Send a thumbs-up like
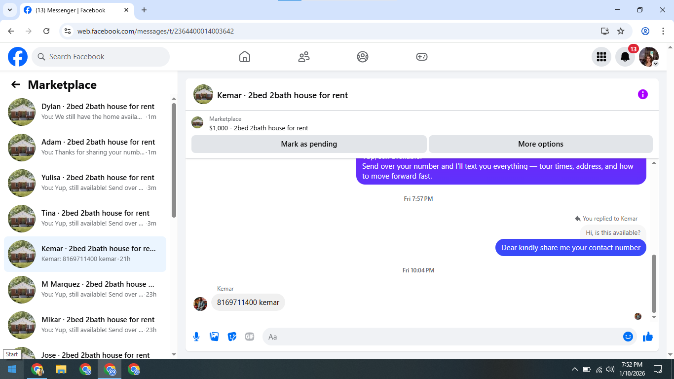 [x=648, y=337]
